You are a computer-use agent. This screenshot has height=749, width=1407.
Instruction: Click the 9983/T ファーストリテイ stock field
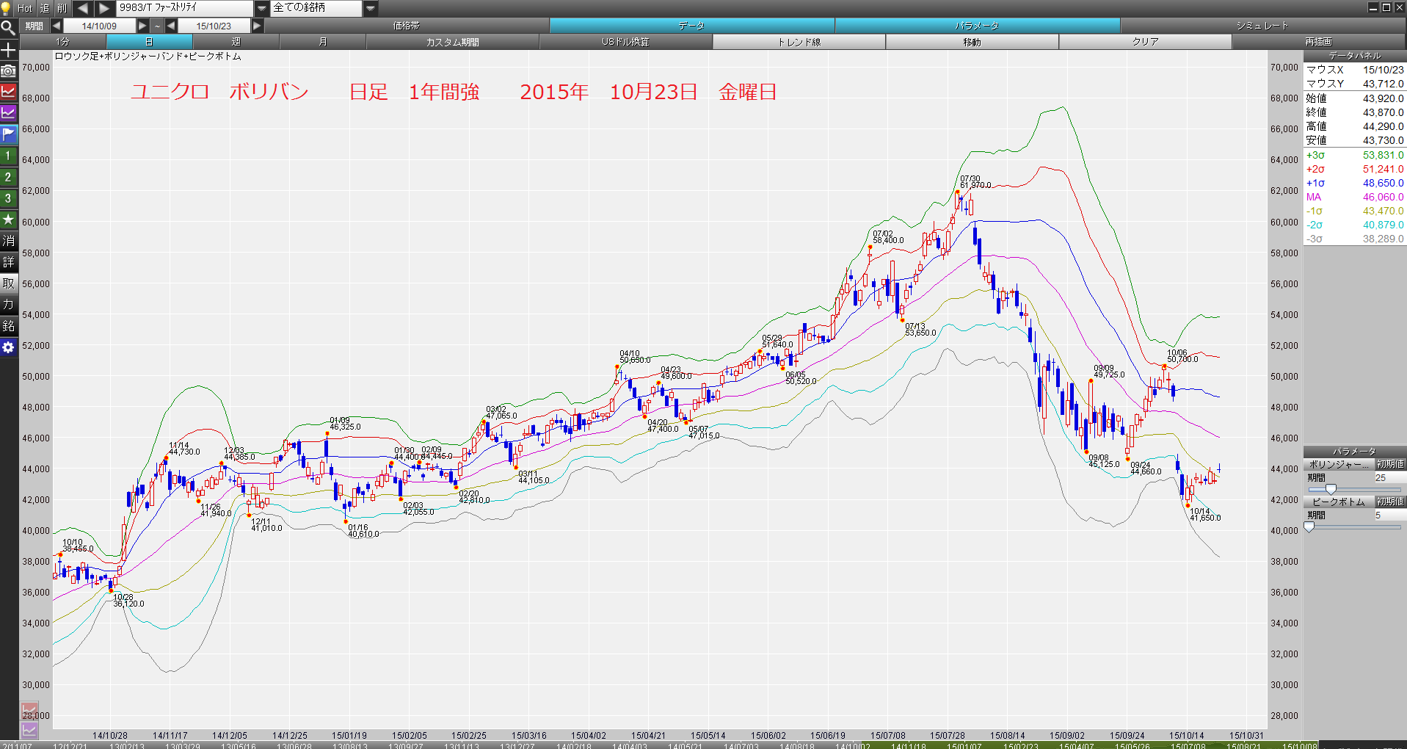(x=185, y=8)
